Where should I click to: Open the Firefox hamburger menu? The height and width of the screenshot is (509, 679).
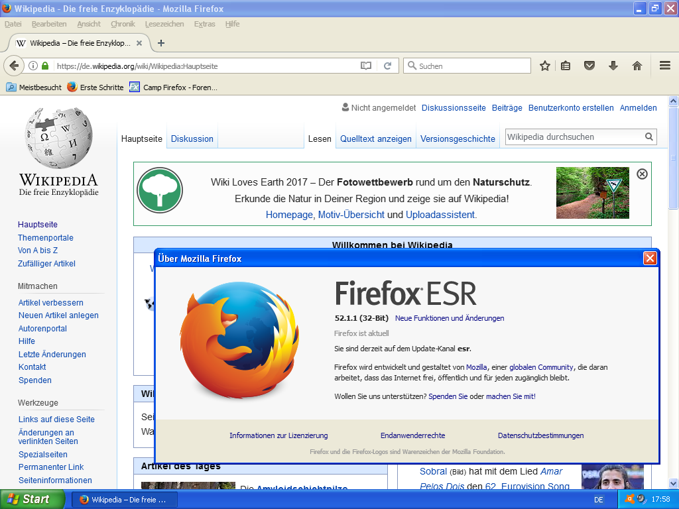665,66
